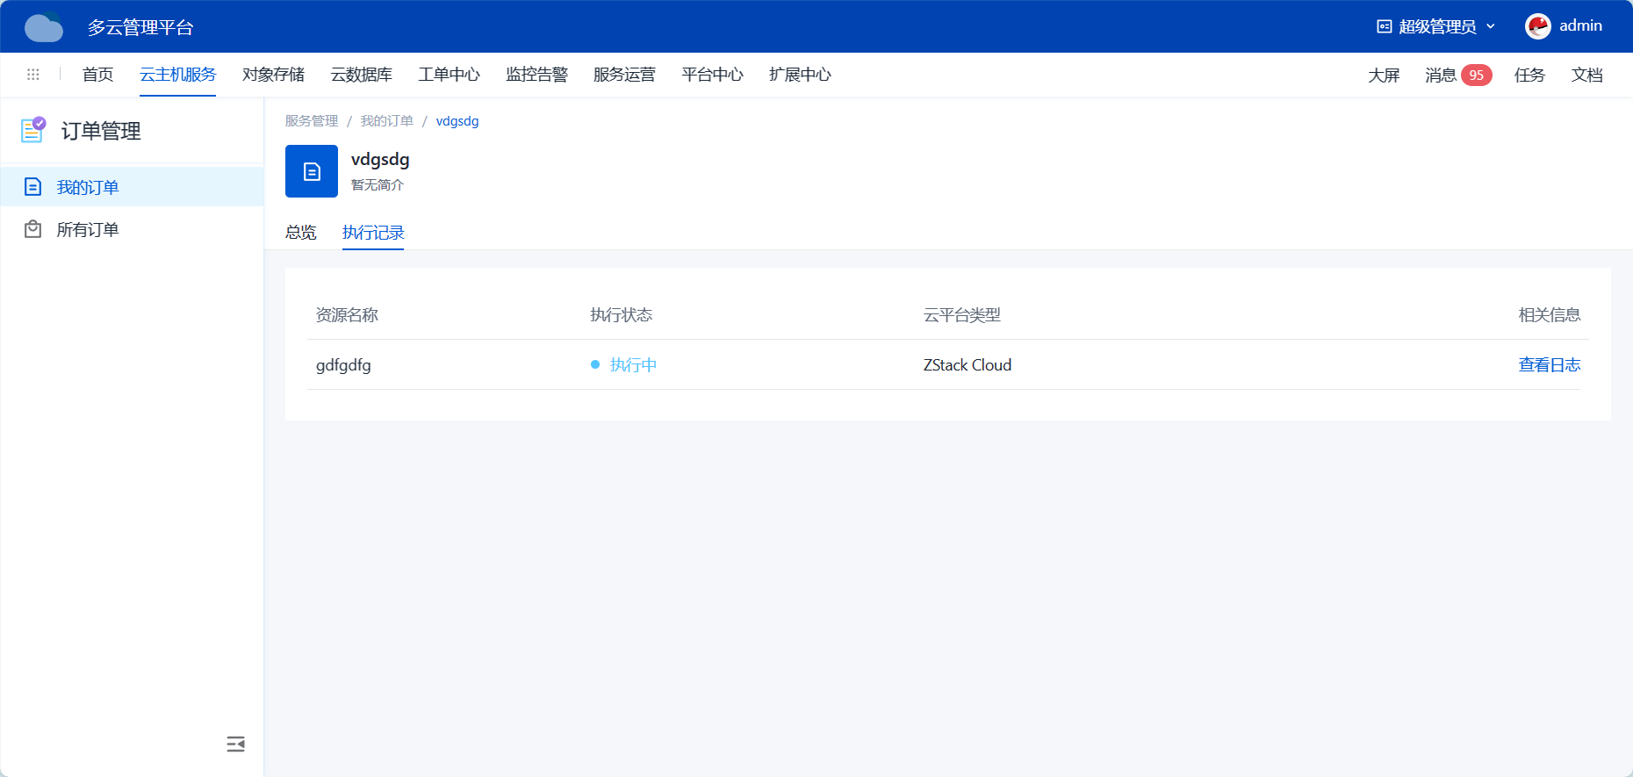Switch to the 总览 tab
This screenshot has width=1633, height=777.
pos(300,233)
